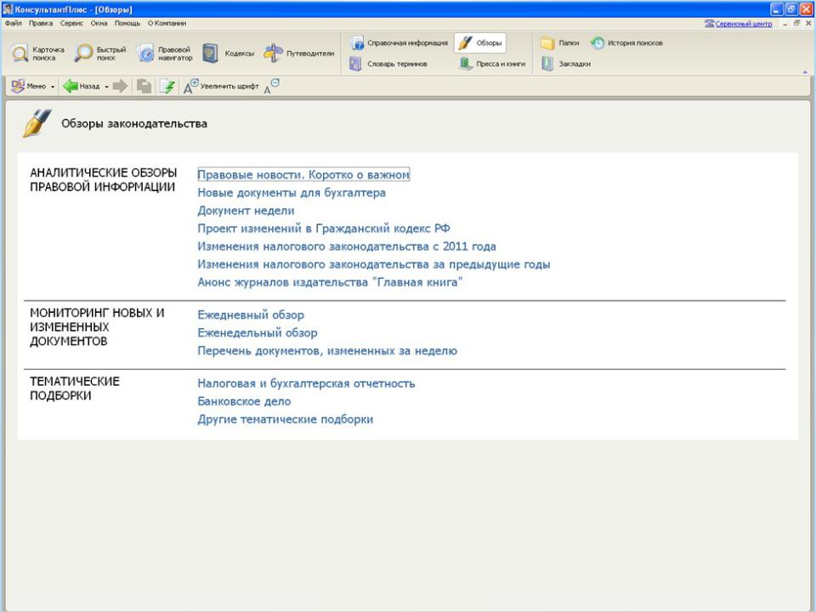The image size is (816, 612).
Task: Expand the Назад history dropdown arrow
Action: [107, 87]
